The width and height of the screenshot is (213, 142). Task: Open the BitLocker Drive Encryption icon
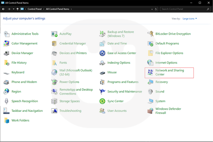click(x=150, y=34)
